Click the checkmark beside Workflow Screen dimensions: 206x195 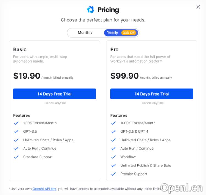pos(113,157)
